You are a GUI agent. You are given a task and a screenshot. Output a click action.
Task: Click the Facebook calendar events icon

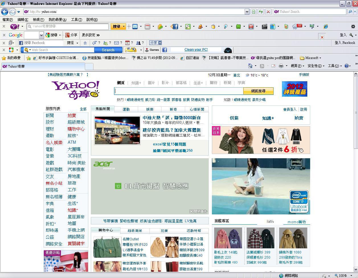pos(127,43)
